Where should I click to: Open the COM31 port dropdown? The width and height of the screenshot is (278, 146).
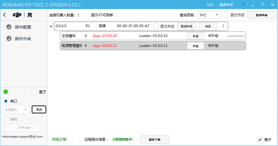(16, 110)
